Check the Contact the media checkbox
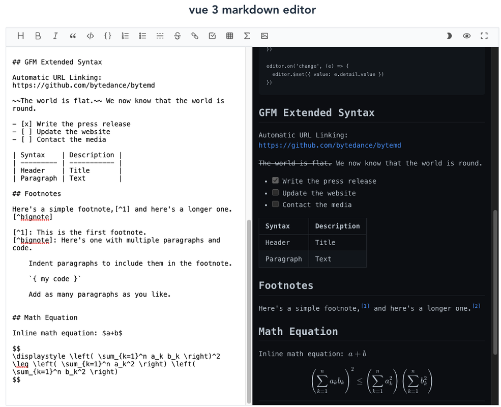The image size is (501, 407). [x=275, y=204]
